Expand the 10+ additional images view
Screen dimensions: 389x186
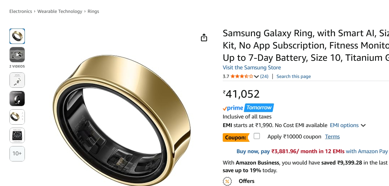point(17,153)
